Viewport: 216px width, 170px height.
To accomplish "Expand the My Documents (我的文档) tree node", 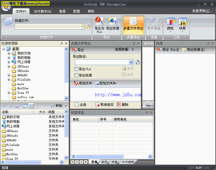I will tap(9, 53).
